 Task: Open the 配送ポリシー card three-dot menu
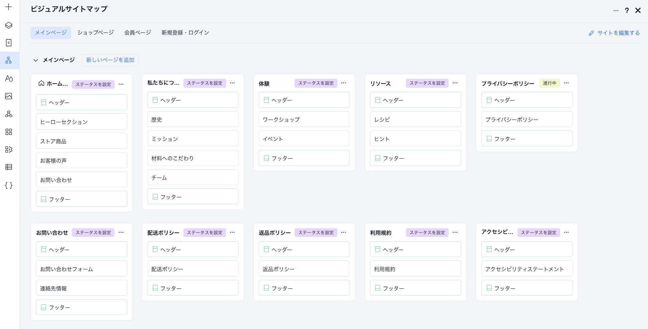232,233
